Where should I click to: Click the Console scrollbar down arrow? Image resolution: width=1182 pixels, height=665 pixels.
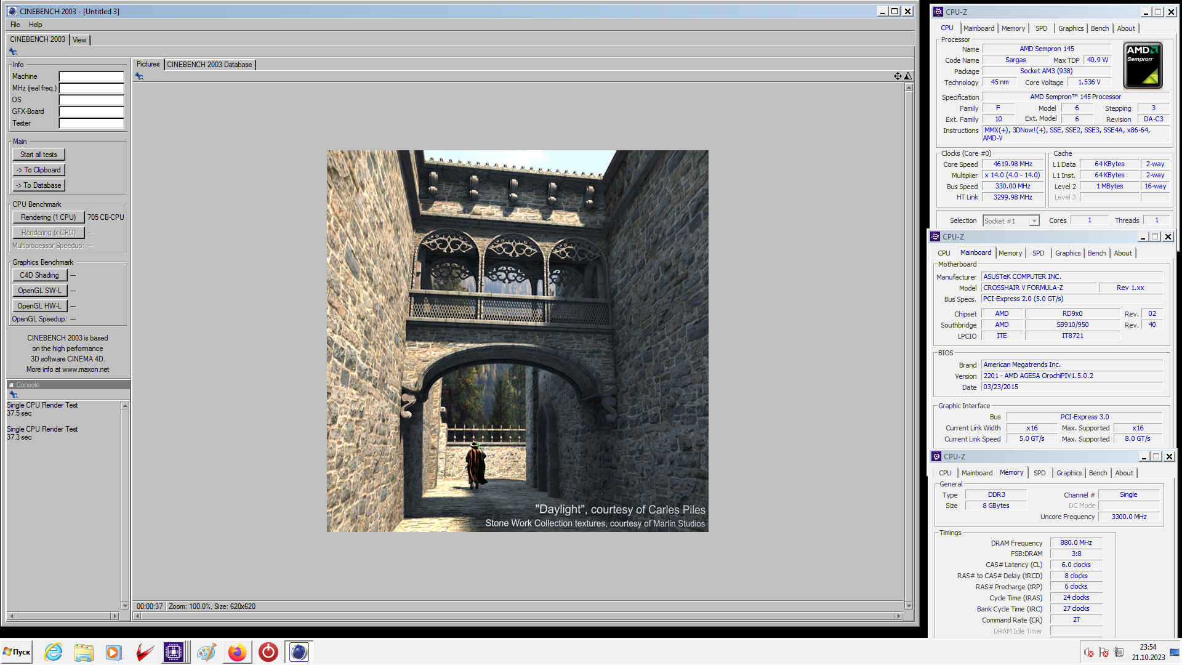click(x=125, y=606)
